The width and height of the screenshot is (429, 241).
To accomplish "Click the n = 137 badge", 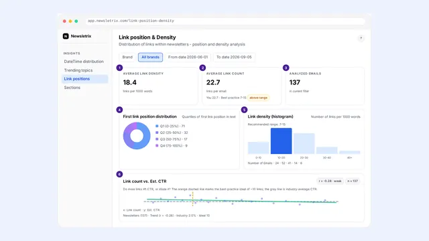I will [x=353, y=181].
